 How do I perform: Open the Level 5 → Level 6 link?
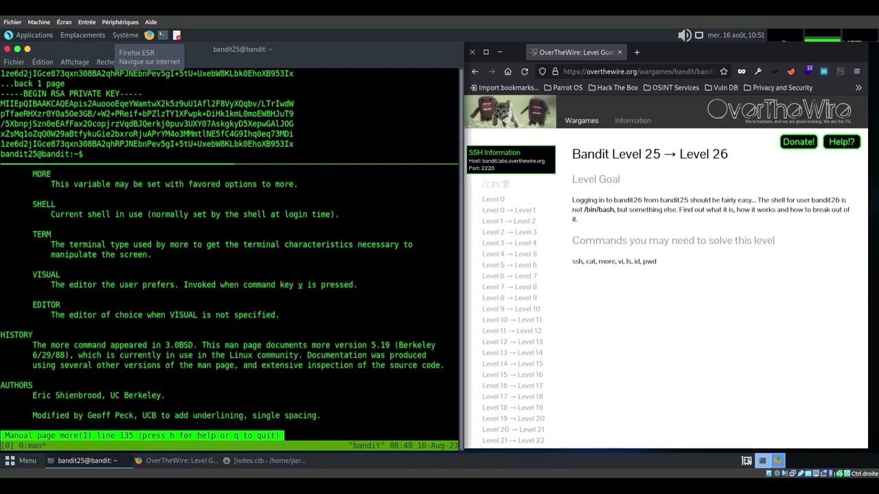click(x=510, y=265)
